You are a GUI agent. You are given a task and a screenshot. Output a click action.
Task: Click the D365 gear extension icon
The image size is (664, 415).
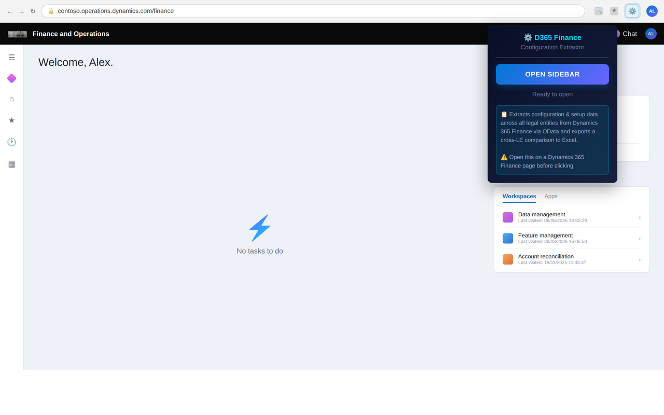[x=632, y=11]
